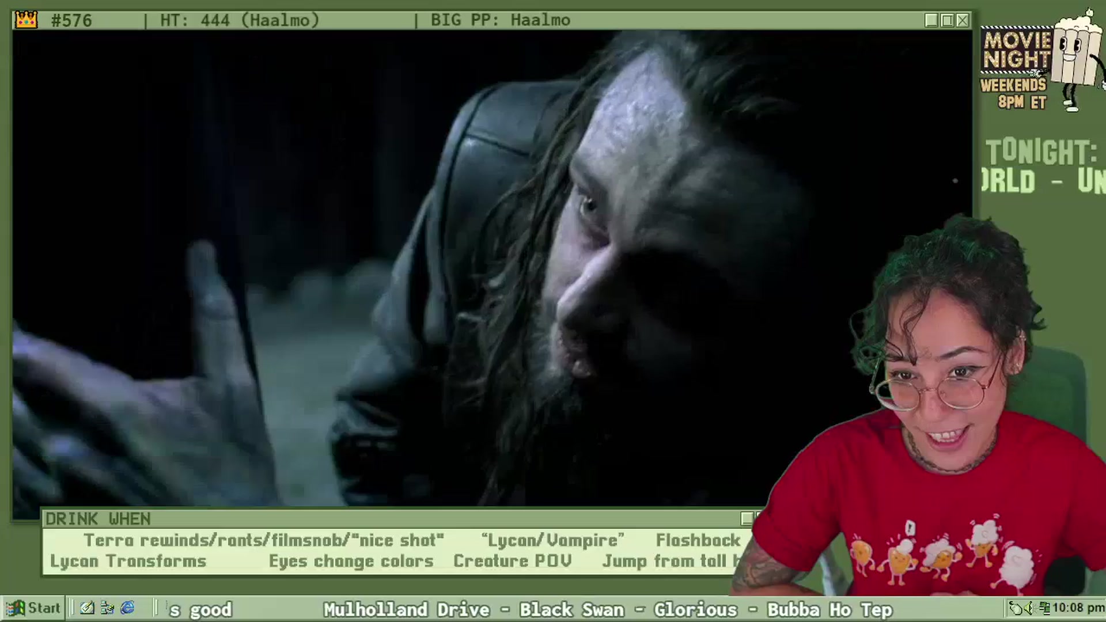Screen dimensions: 1106x622
Task: Open the volume speaker icon in tray
Action: 1030,608
